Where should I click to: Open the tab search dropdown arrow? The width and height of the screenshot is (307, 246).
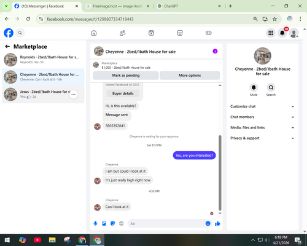(x=6, y=6)
